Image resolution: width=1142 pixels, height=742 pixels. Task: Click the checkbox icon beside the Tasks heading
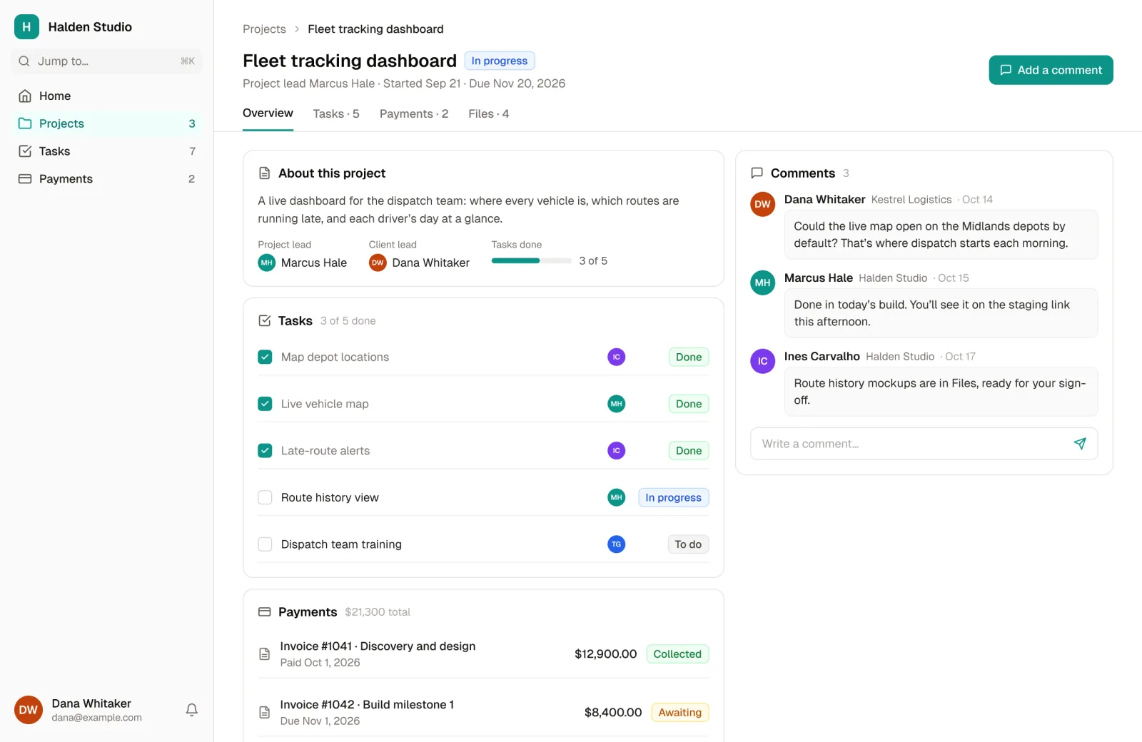[265, 321]
